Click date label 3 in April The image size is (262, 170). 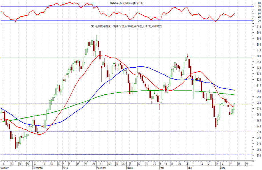160,164
